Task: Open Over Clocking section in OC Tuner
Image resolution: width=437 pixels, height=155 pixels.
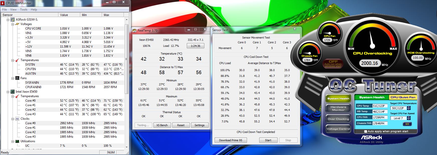Action: pos(338,119)
